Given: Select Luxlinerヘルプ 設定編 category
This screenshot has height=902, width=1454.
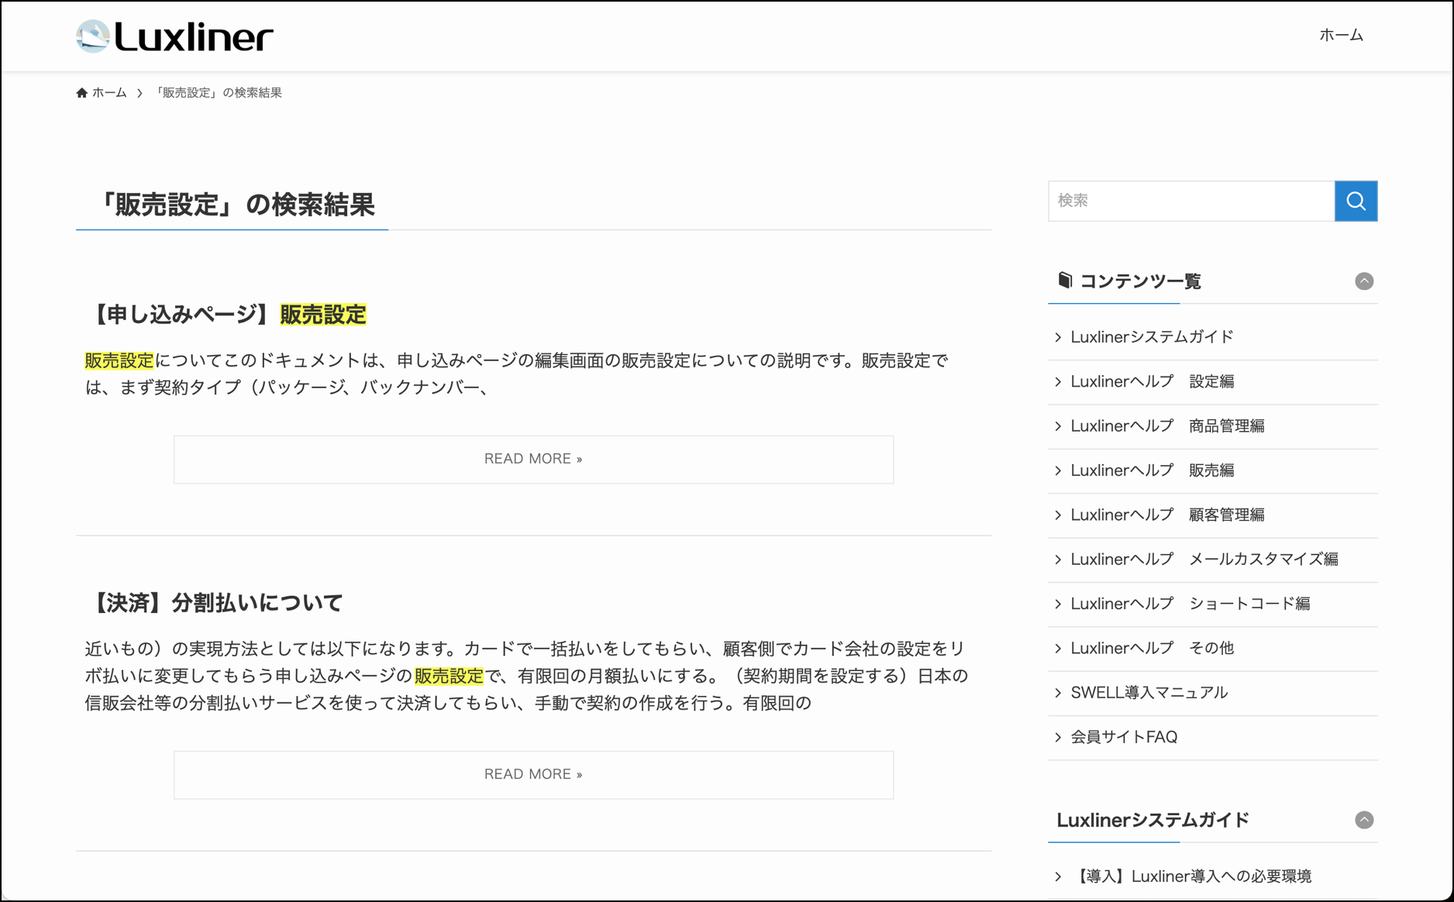Looking at the screenshot, I should tap(1152, 382).
